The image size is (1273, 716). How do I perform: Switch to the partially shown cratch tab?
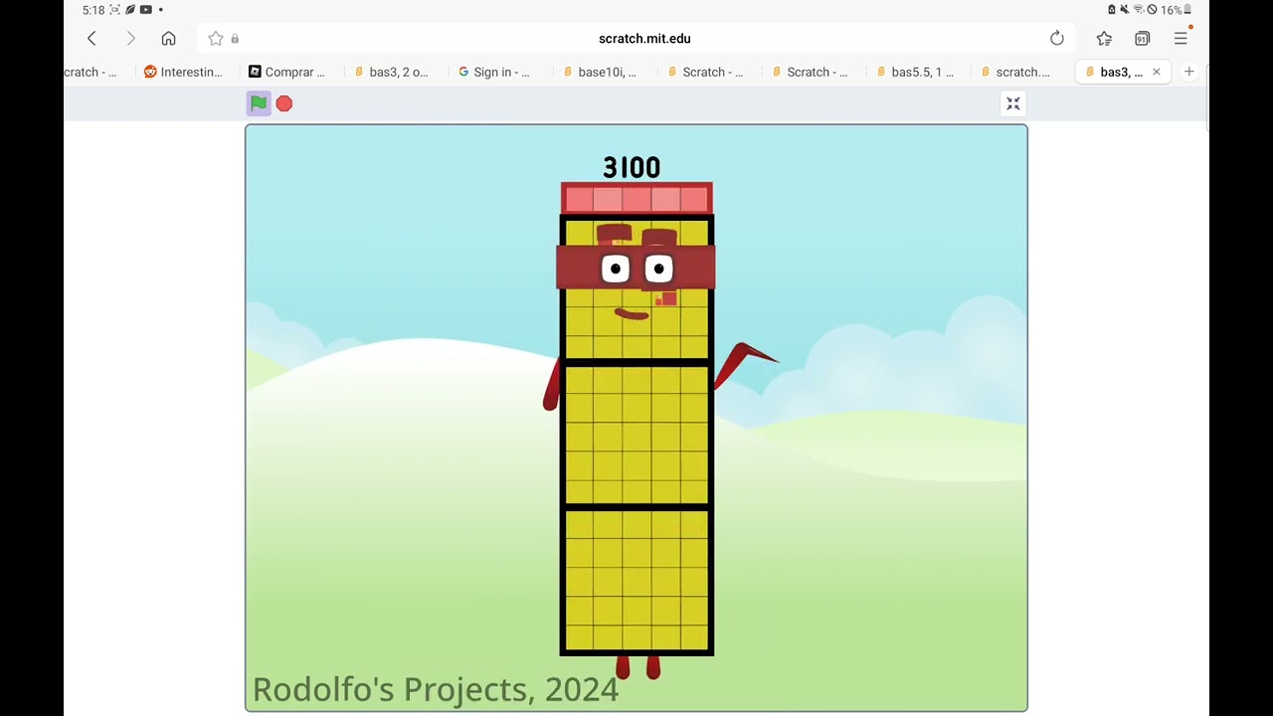pos(91,72)
